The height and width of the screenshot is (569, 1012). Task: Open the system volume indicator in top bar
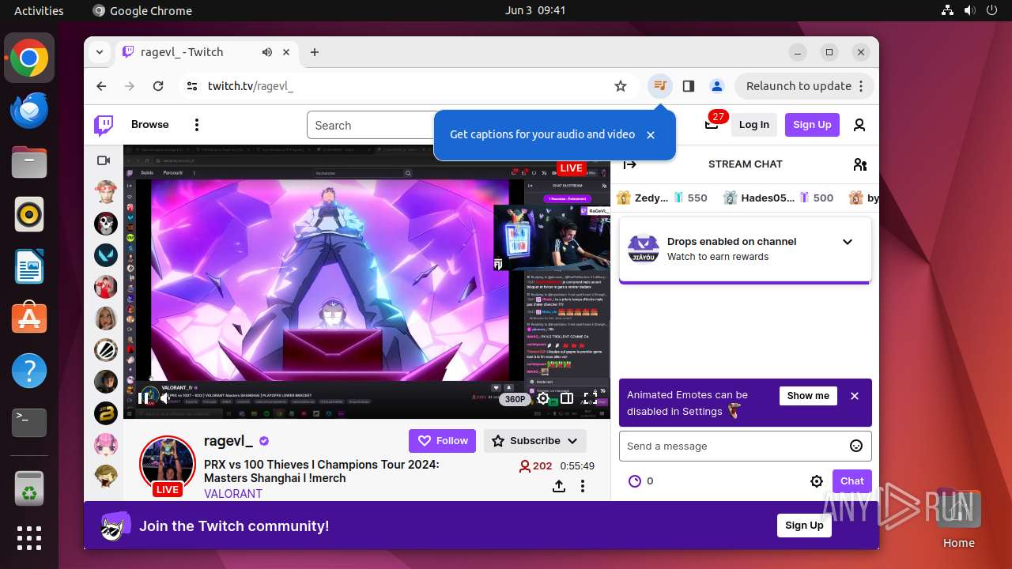970,10
